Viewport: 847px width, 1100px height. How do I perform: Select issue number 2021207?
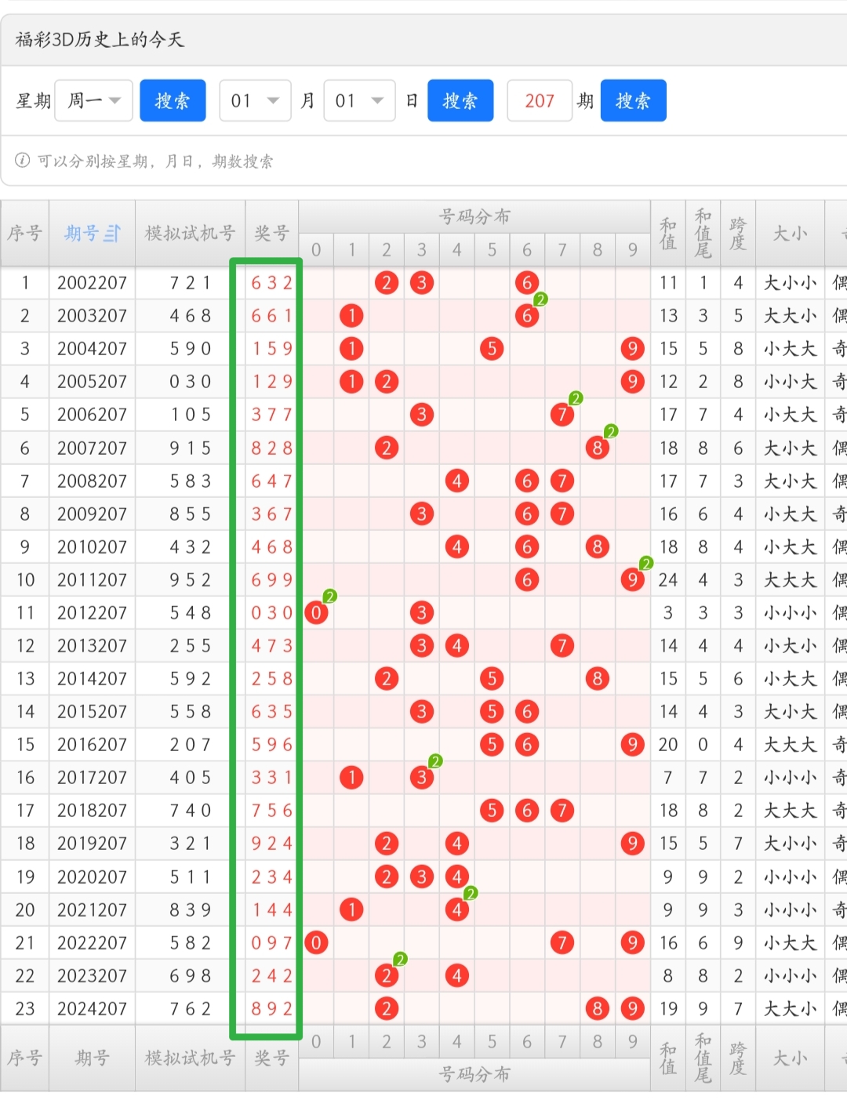[x=92, y=910]
